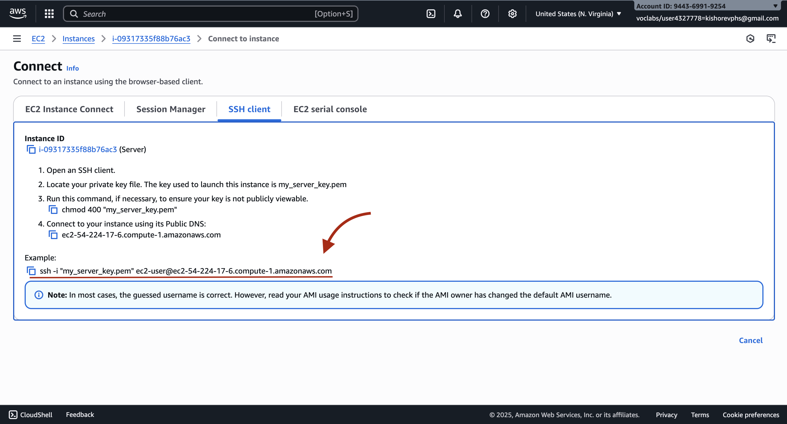Copy the instance ID i-09317335f88b76ac3
This screenshot has height=424, width=787.
click(x=31, y=149)
